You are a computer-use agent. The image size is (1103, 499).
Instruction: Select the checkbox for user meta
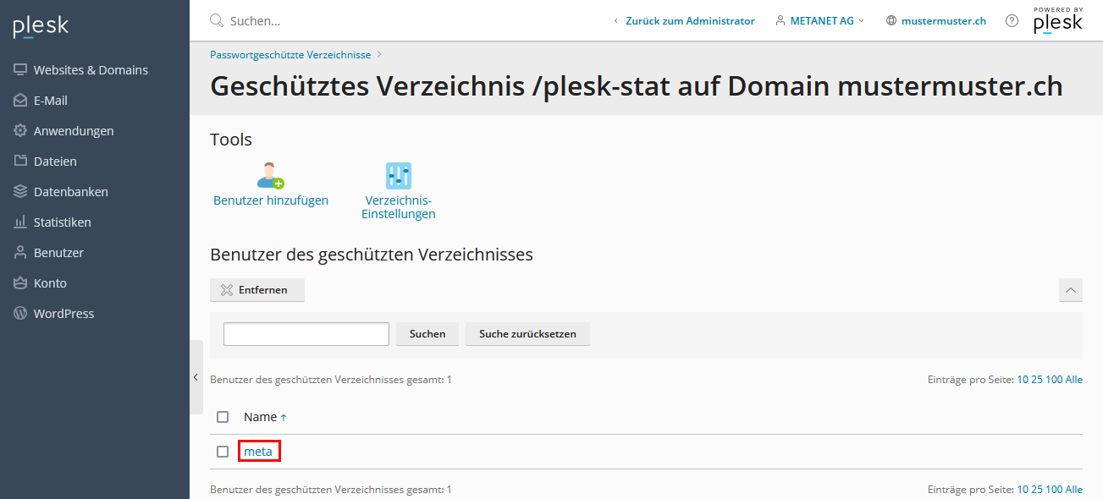223,452
